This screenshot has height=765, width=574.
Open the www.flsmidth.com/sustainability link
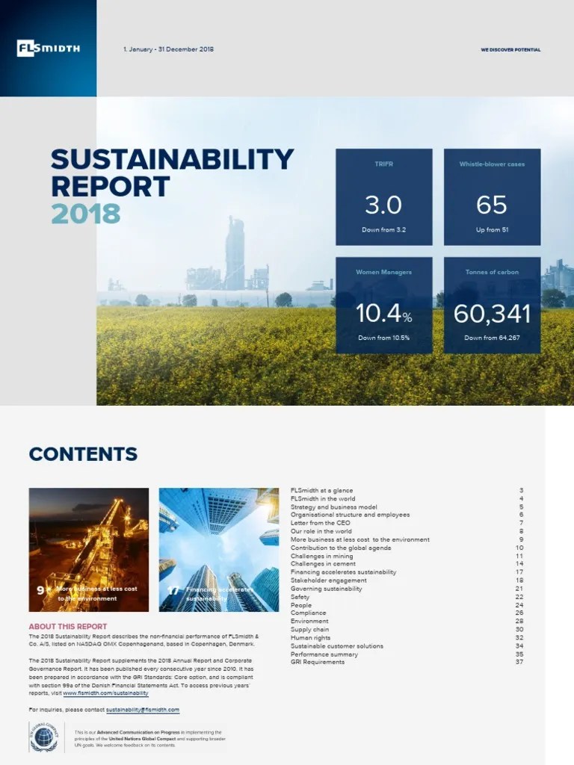[105, 693]
